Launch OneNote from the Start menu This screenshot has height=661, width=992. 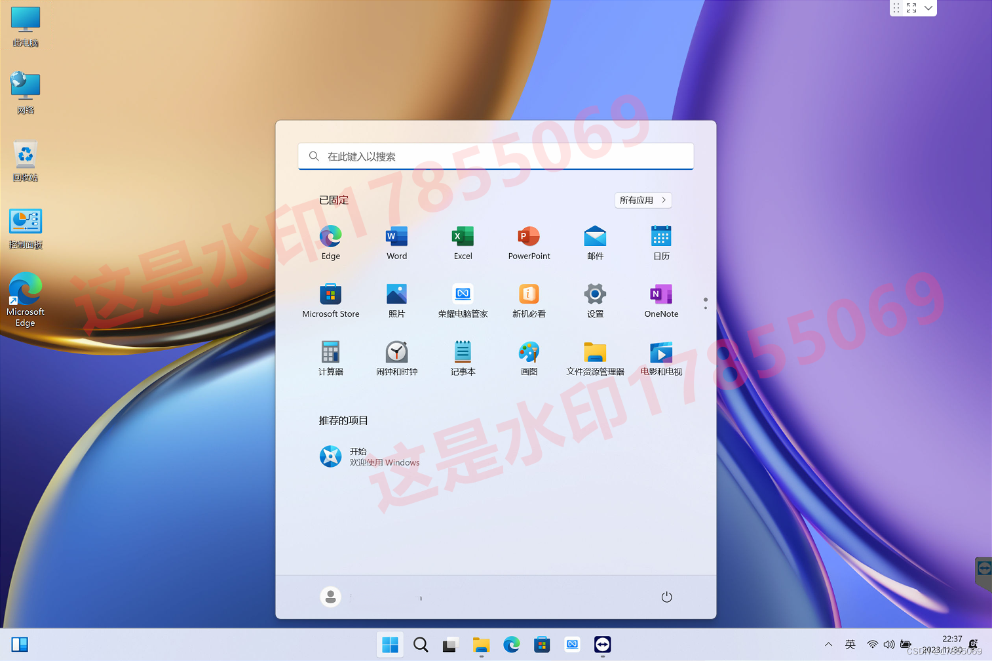[x=660, y=300]
